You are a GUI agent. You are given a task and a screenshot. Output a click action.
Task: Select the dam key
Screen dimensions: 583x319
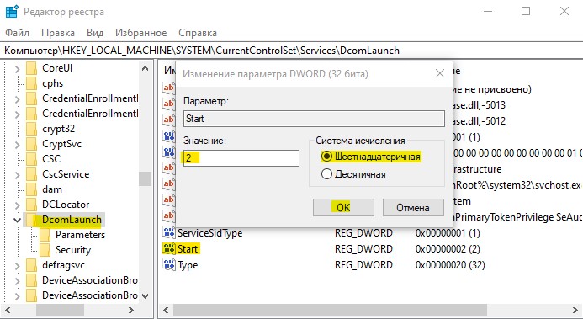pyautogui.click(x=52, y=189)
